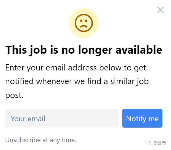The height and width of the screenshot is (150, 171).
Task: Click the frowning mouth of the face icon
Action: pyautogui.click(x=84, y=26)
